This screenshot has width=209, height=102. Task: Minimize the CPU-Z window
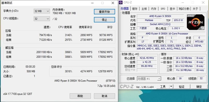(183, 3)
